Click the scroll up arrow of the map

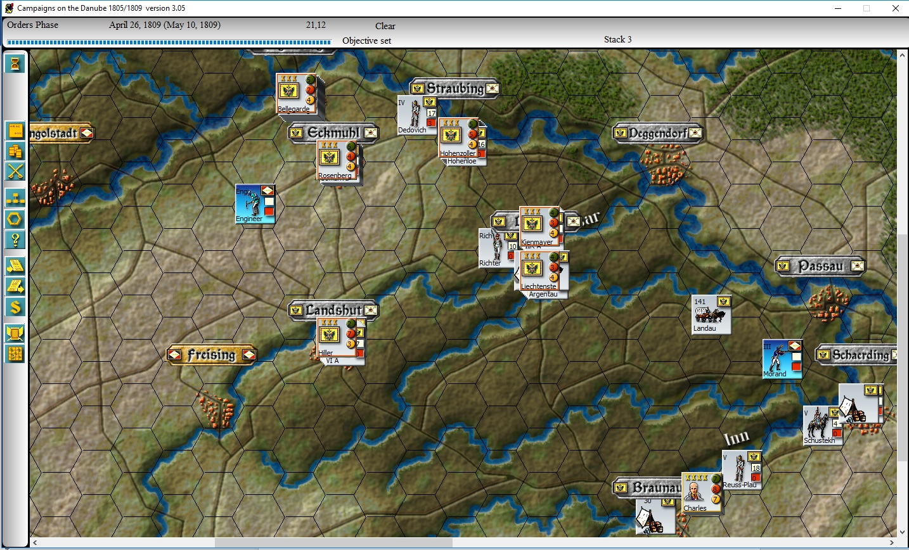(x=902, y=56)
